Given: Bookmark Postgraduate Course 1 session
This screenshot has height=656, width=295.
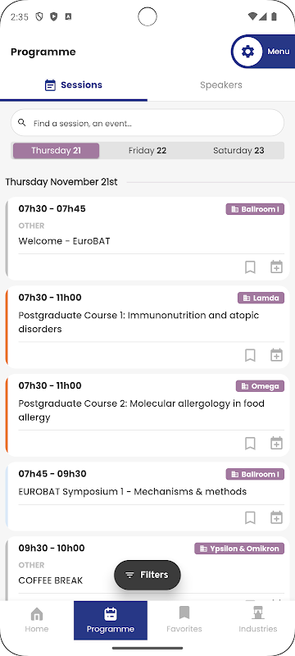Looking at the screenshot, I should point(250,355).
